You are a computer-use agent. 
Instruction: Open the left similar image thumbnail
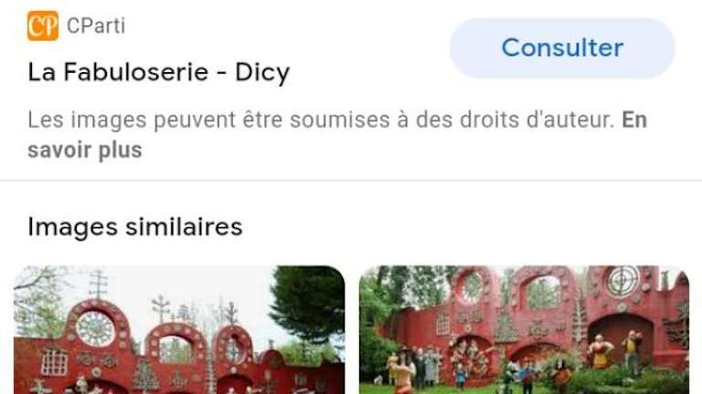(x=179, y=329)
